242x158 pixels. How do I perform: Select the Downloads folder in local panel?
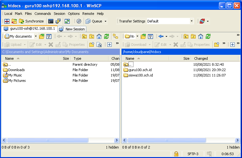(16, 70)
